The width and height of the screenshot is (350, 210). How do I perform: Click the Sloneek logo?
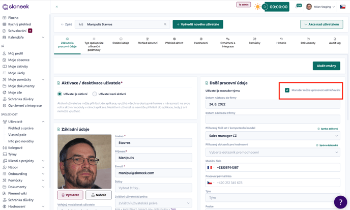tap(16, 7)
